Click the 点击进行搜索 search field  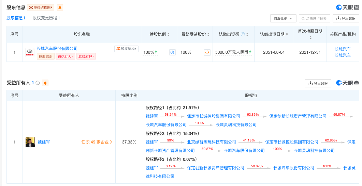[x=315, y=18]
